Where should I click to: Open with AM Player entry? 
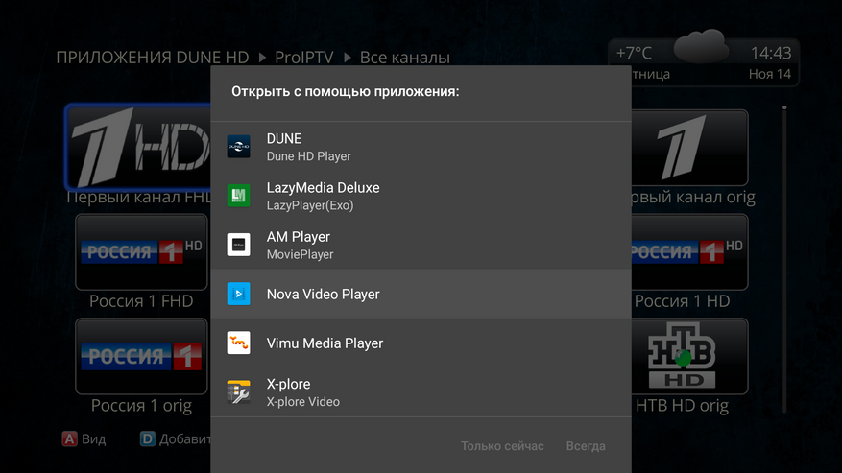tap(421, 245)
